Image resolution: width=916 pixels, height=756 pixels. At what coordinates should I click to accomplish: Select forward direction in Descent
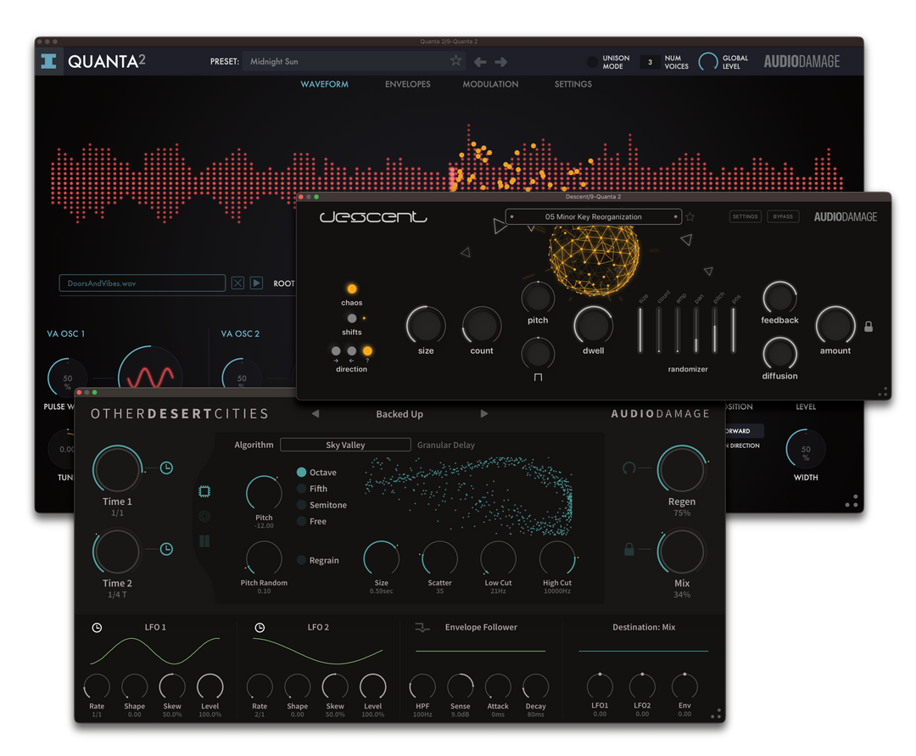[336, 351]
